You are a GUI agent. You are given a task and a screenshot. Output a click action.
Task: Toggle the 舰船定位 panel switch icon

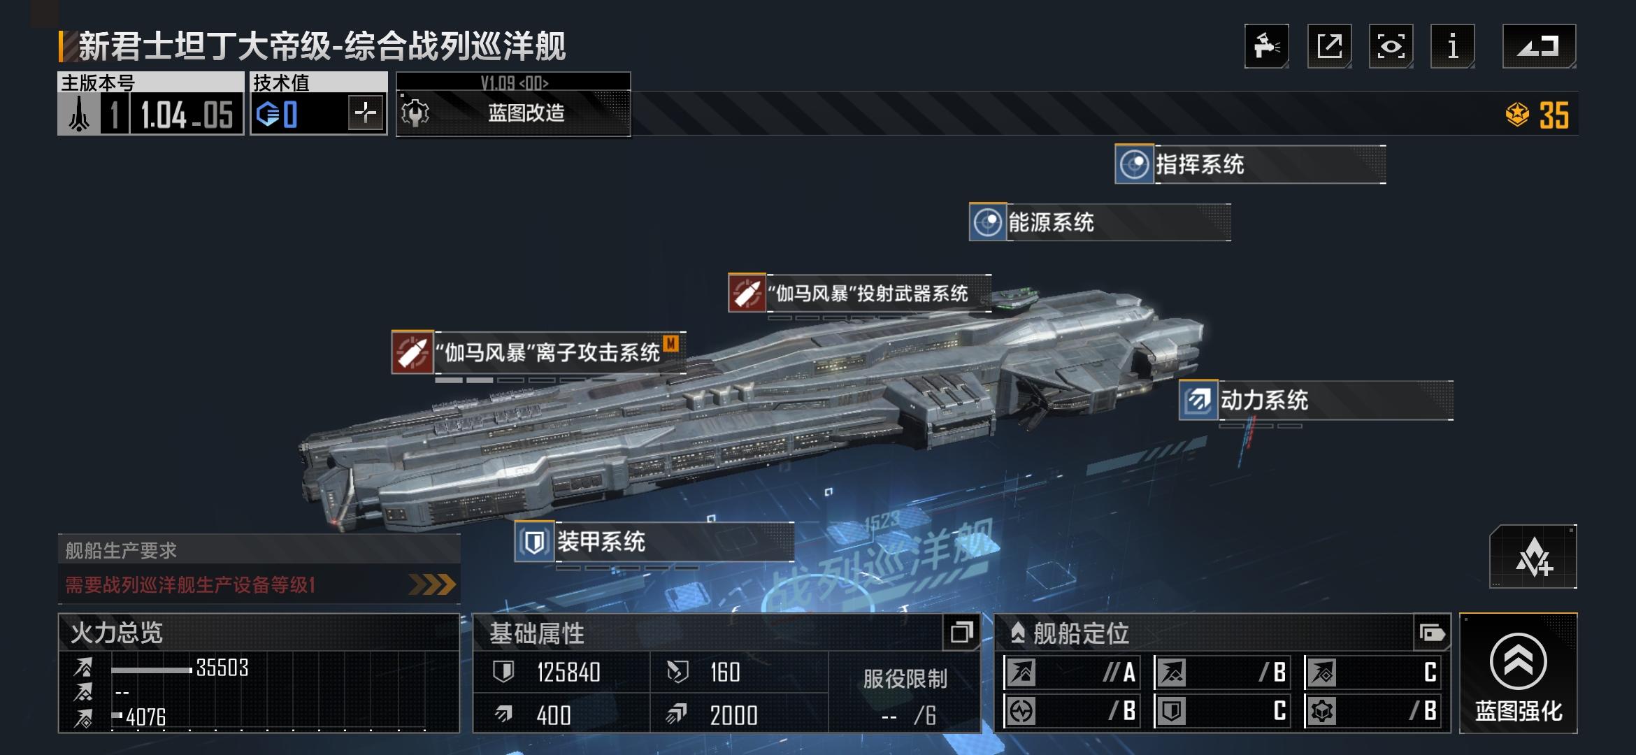1431,633
